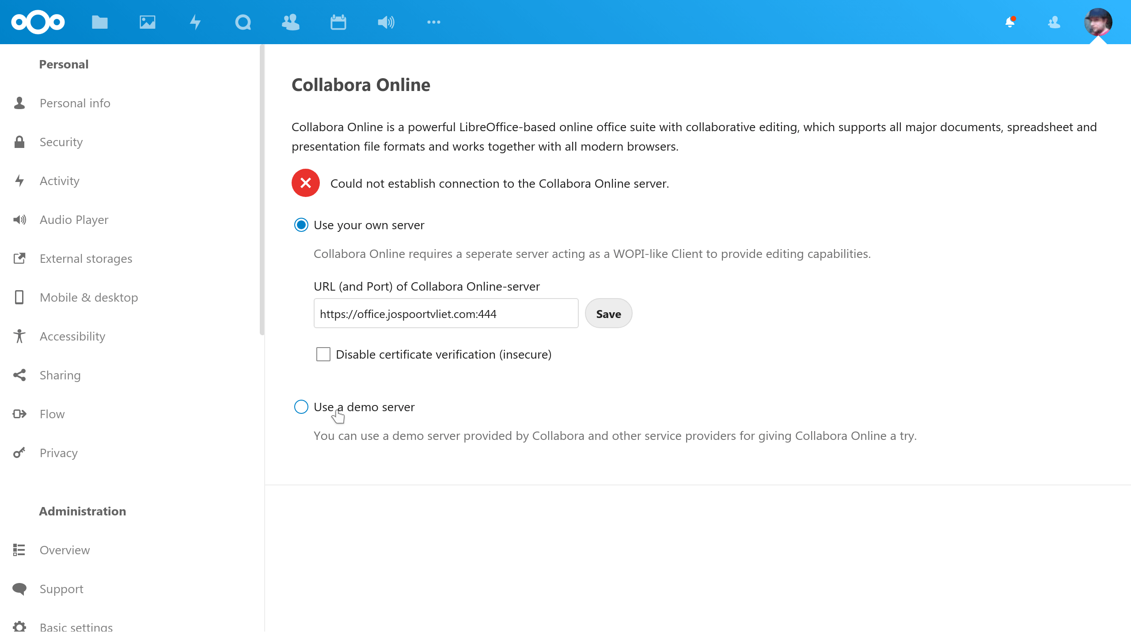Click the 'Disable certificate verification (insecure)' label

point(444,355)
